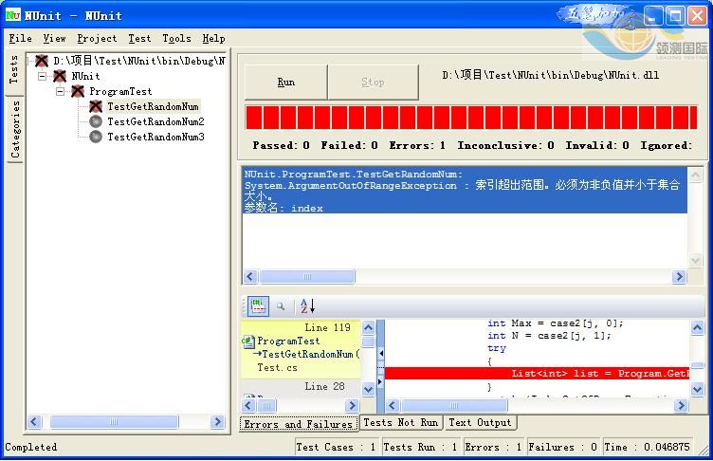
Task: Click the right arrow of stack list horizontal scrollbar
Action: click(352, 405)
